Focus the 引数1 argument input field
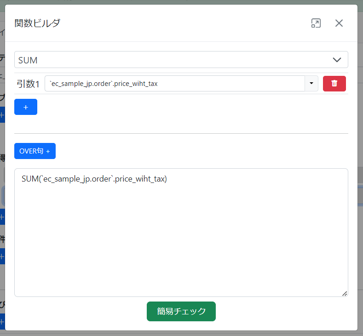The height and width of the screenshot is (336, 363). (x=230, y=84)
